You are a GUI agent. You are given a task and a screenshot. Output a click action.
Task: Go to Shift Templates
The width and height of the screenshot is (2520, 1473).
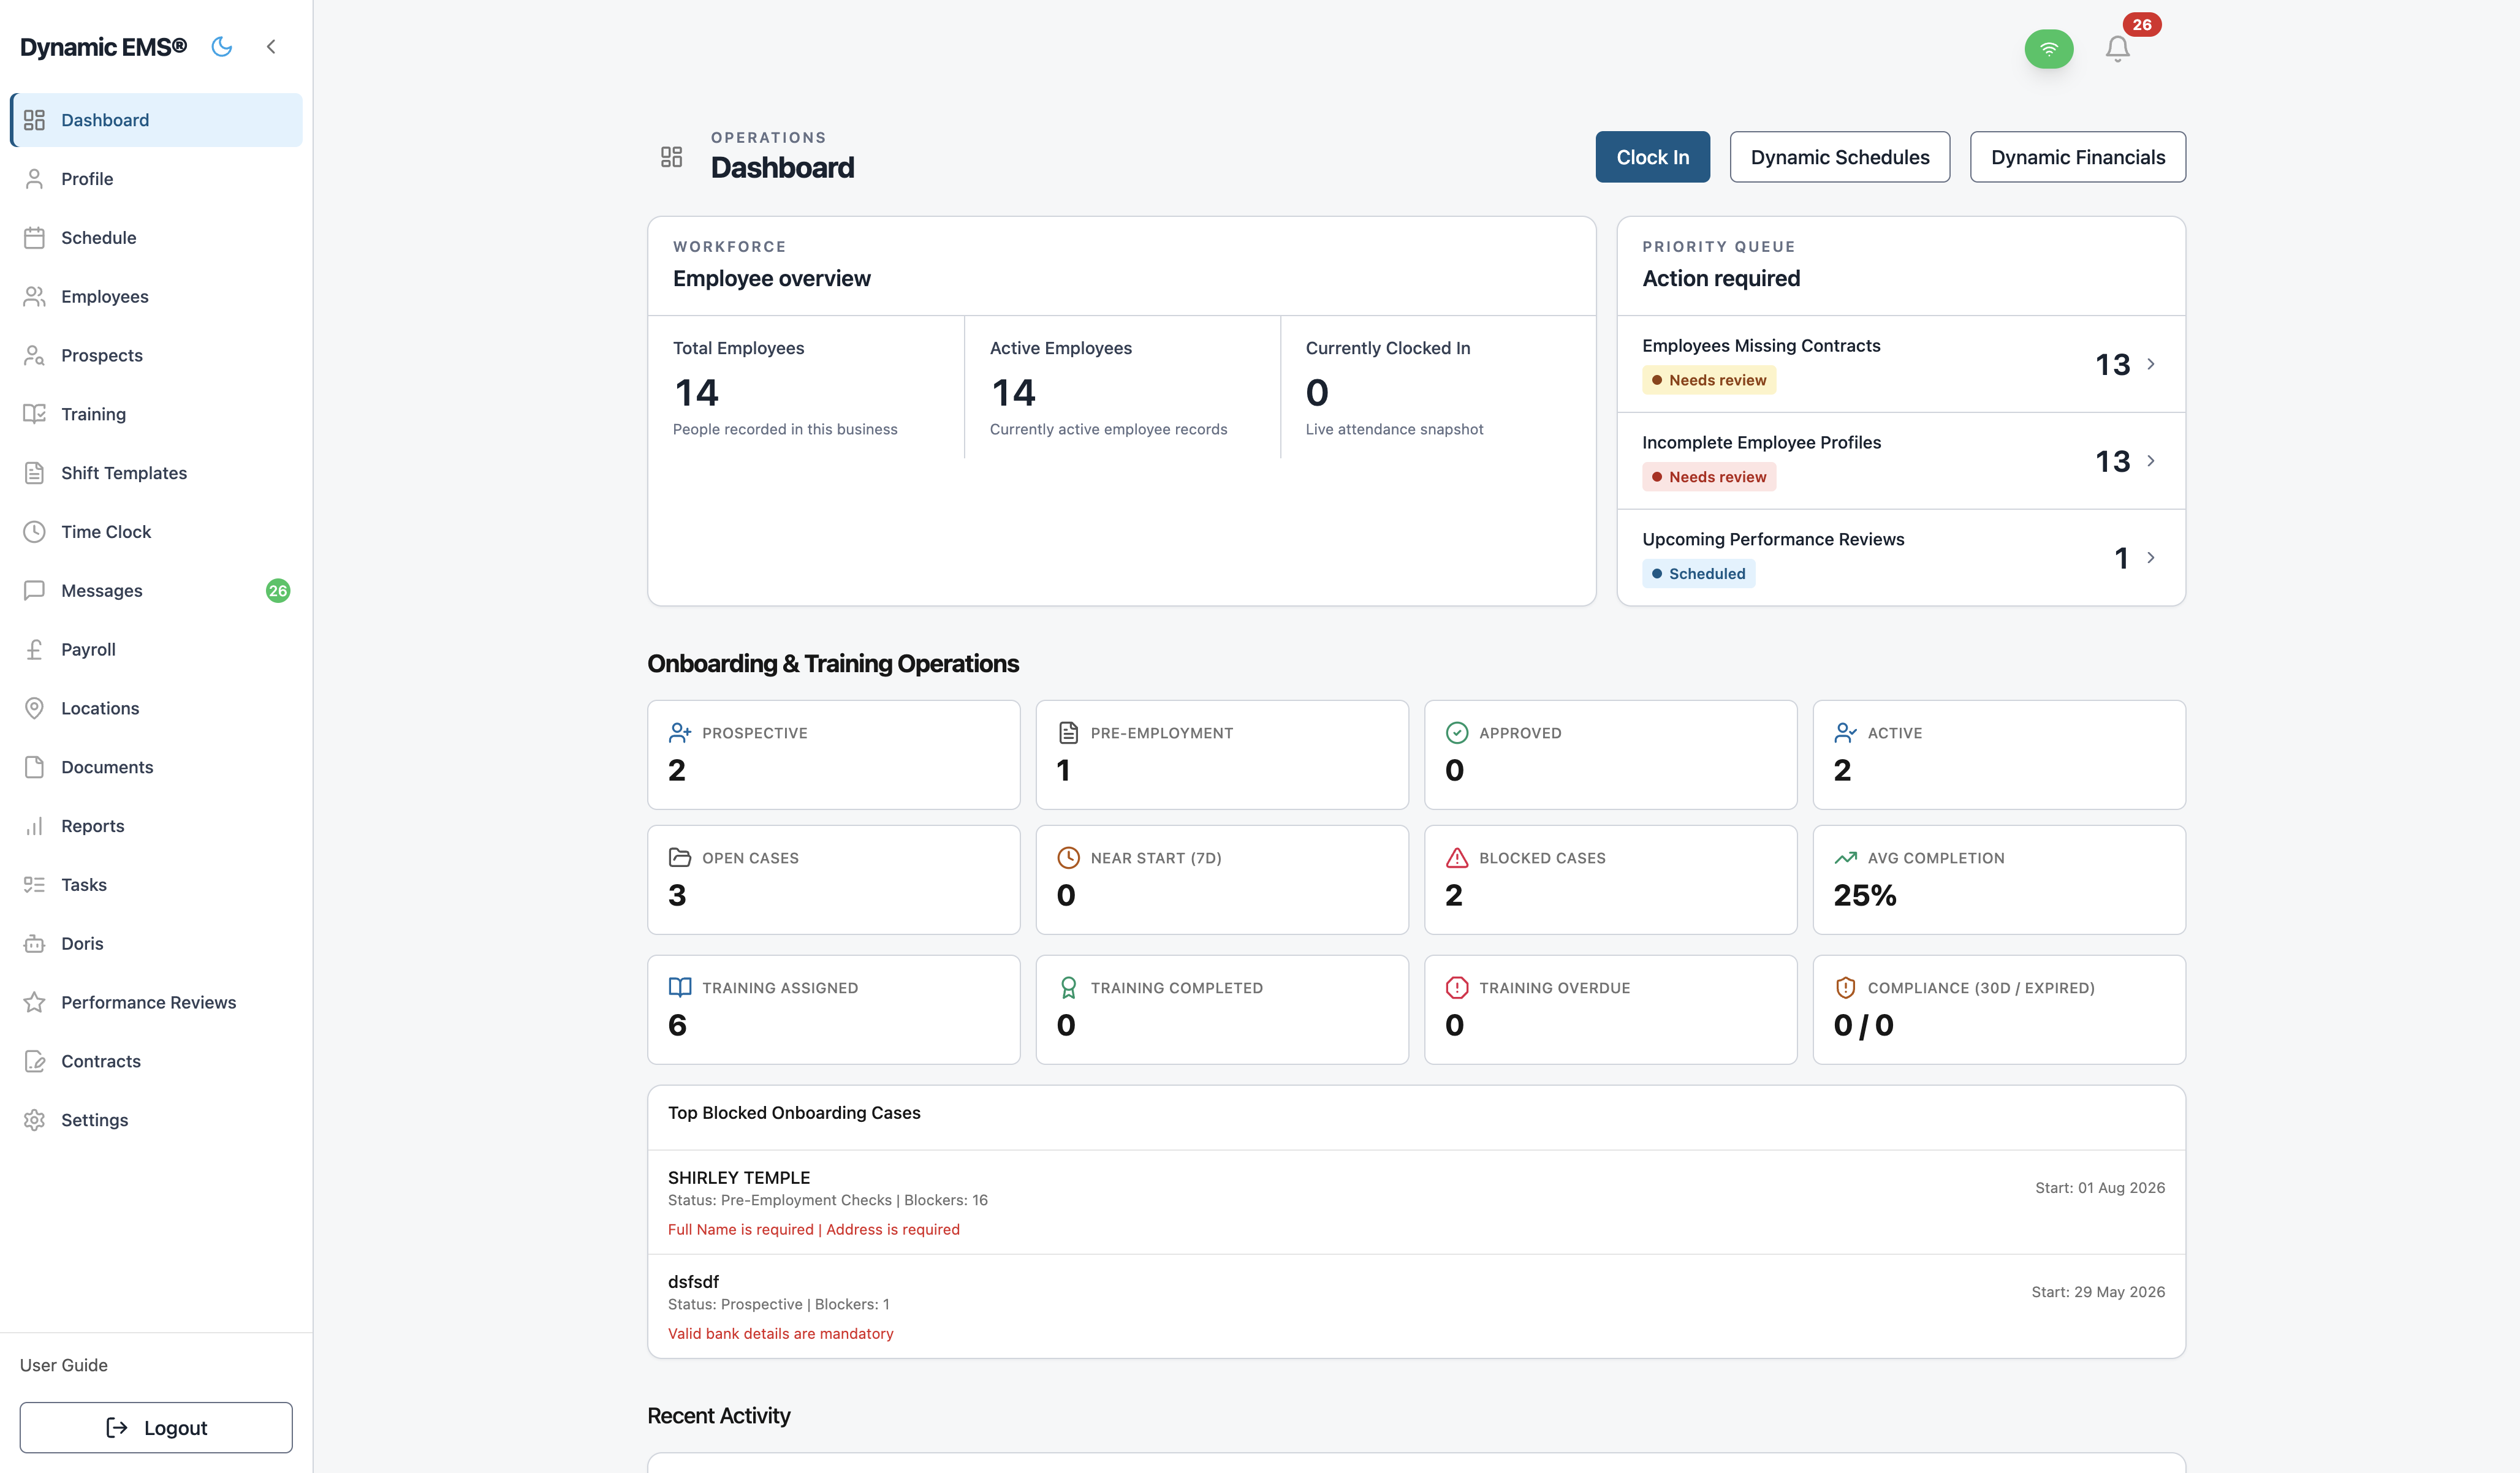(157, 473)
